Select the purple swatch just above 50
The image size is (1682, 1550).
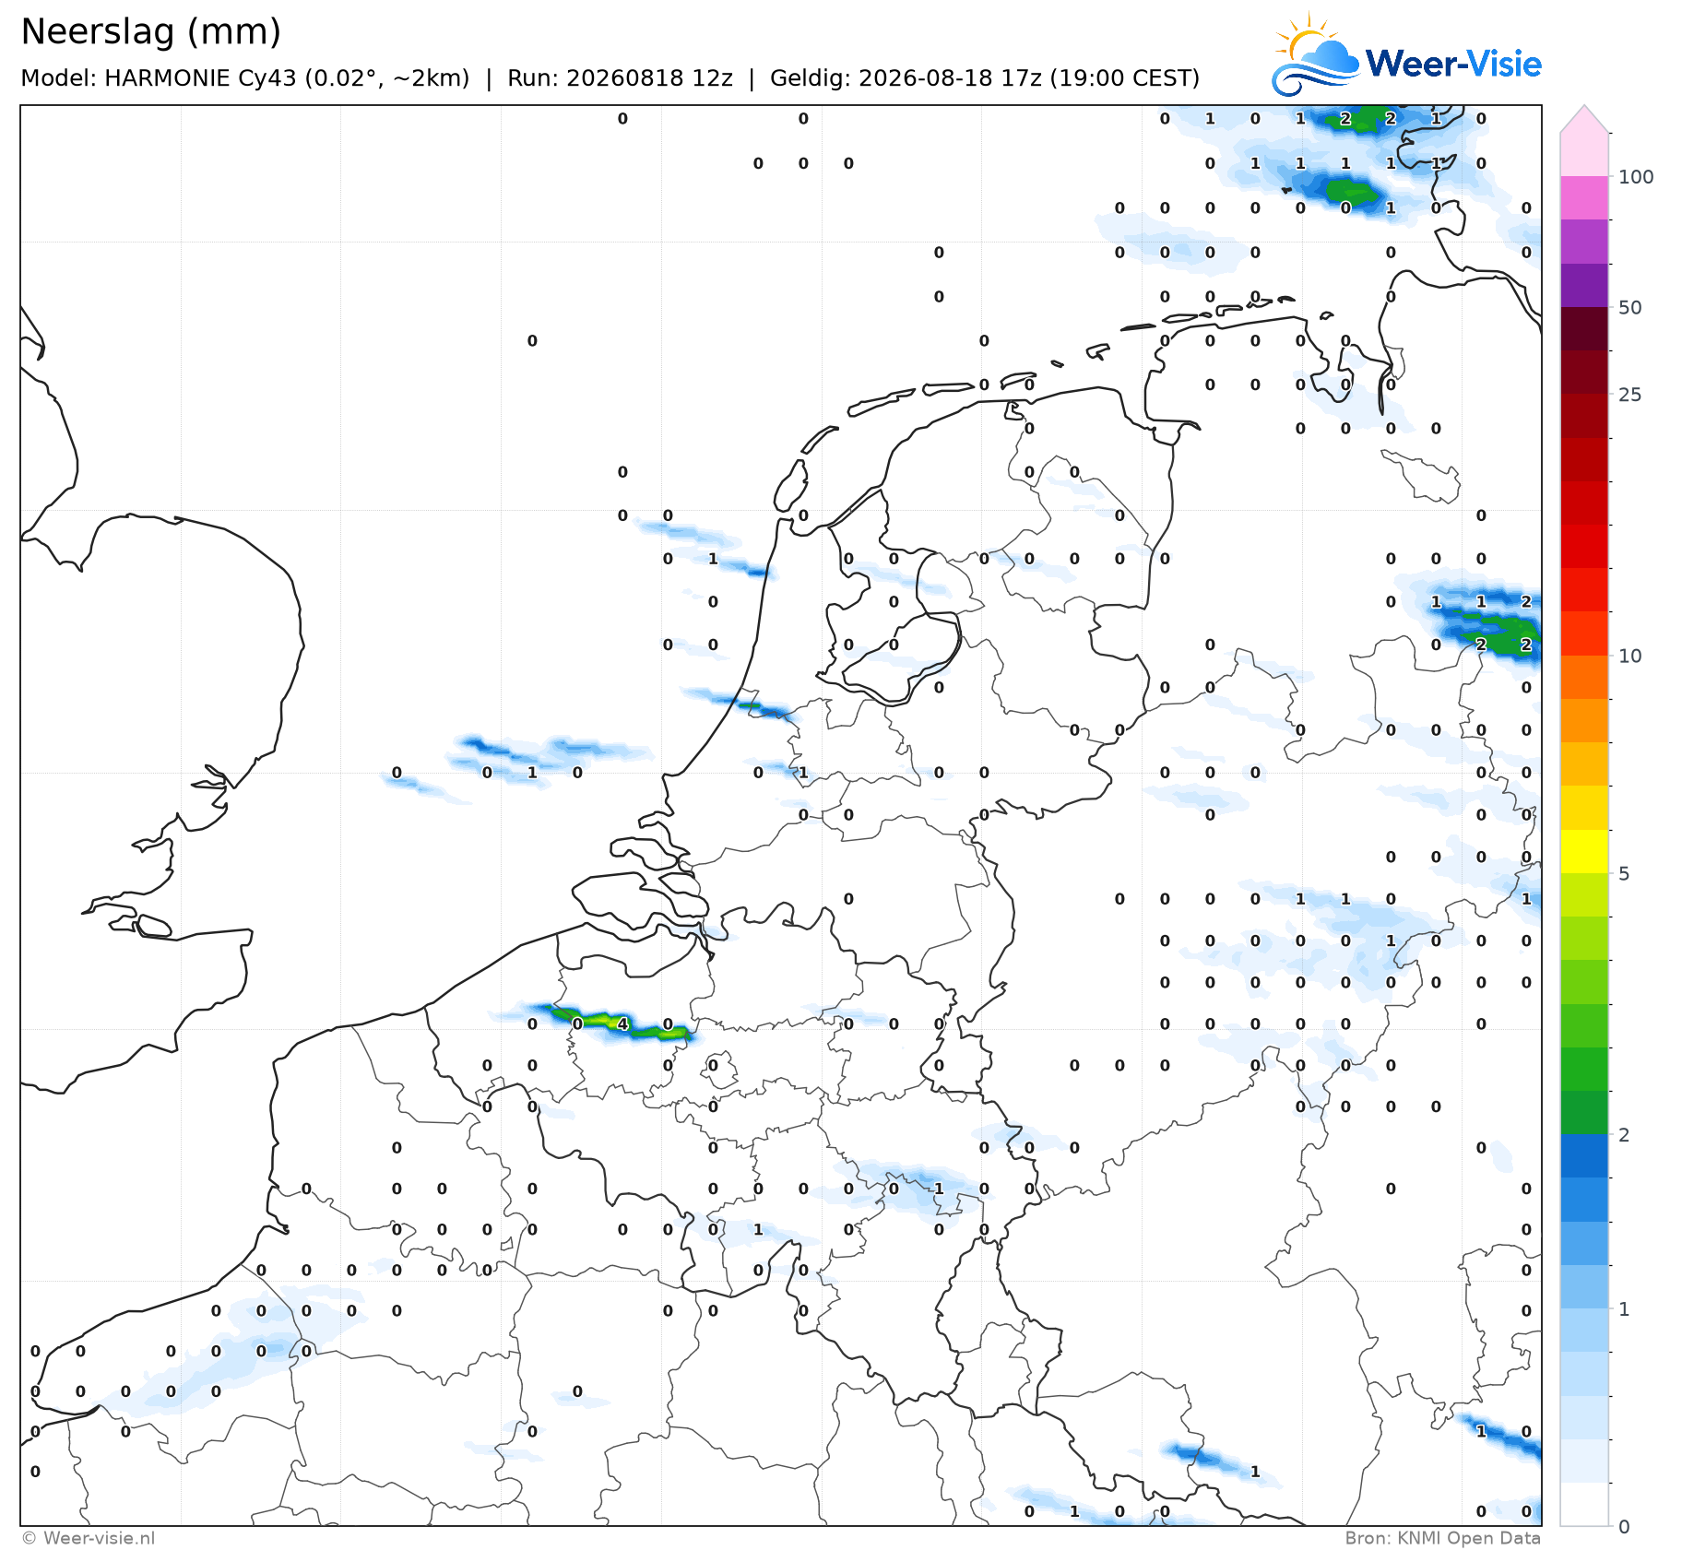(1584, 285)
